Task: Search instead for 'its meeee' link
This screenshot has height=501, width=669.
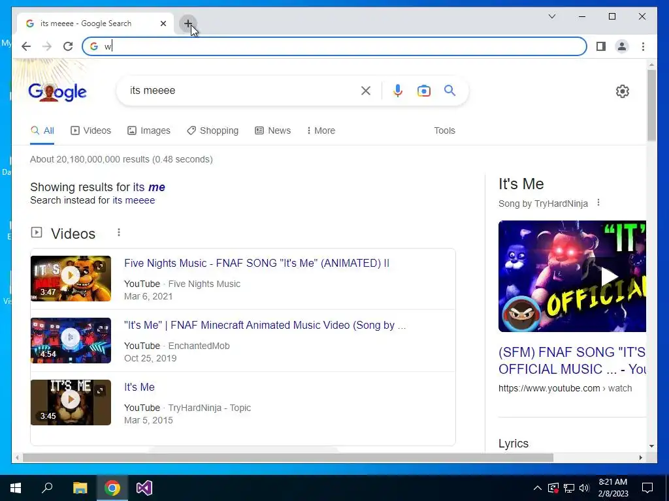Action: pos(133,200)
